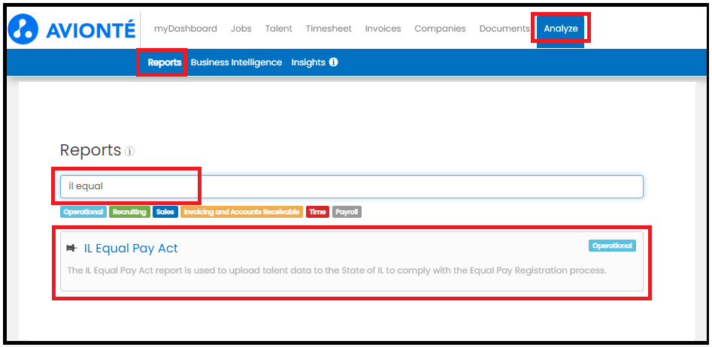Image resolution: width=712 pixels, height=347 pixels.
Task: Click the Operational badge on the report card
Action: coord(612,246)
